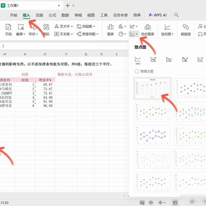Open the 效率 tab
This screenshot has height=206, width=206.
click(137, 15)
